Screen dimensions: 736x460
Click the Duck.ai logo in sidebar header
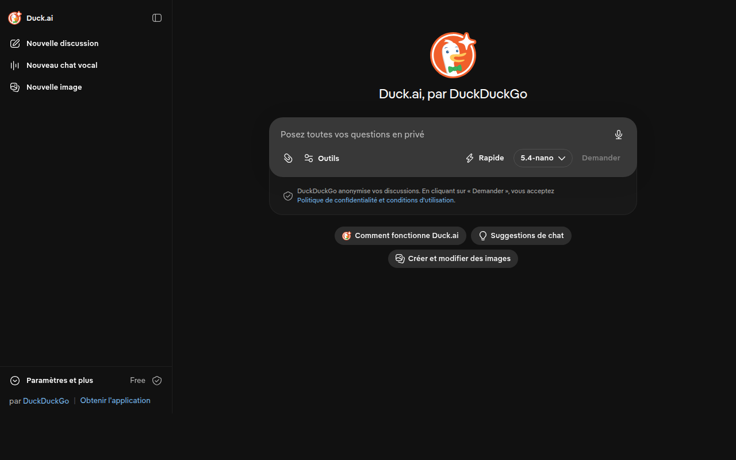pyautogui.click(x=15, y=18)
